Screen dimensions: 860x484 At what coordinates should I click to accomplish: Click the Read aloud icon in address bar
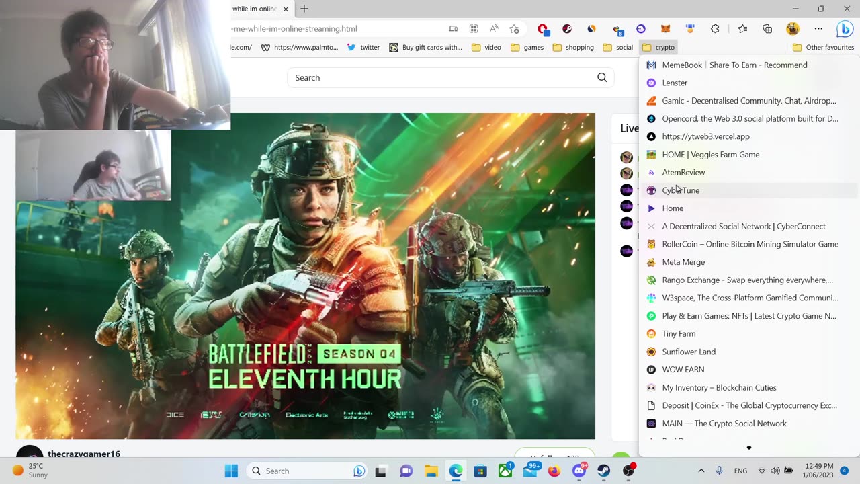coord(494,29)
